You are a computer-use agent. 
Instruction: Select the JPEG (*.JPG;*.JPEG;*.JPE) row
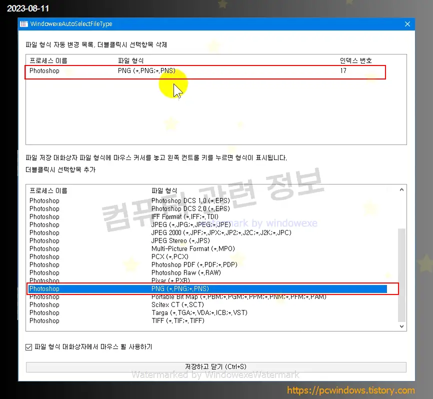point(208,225)
